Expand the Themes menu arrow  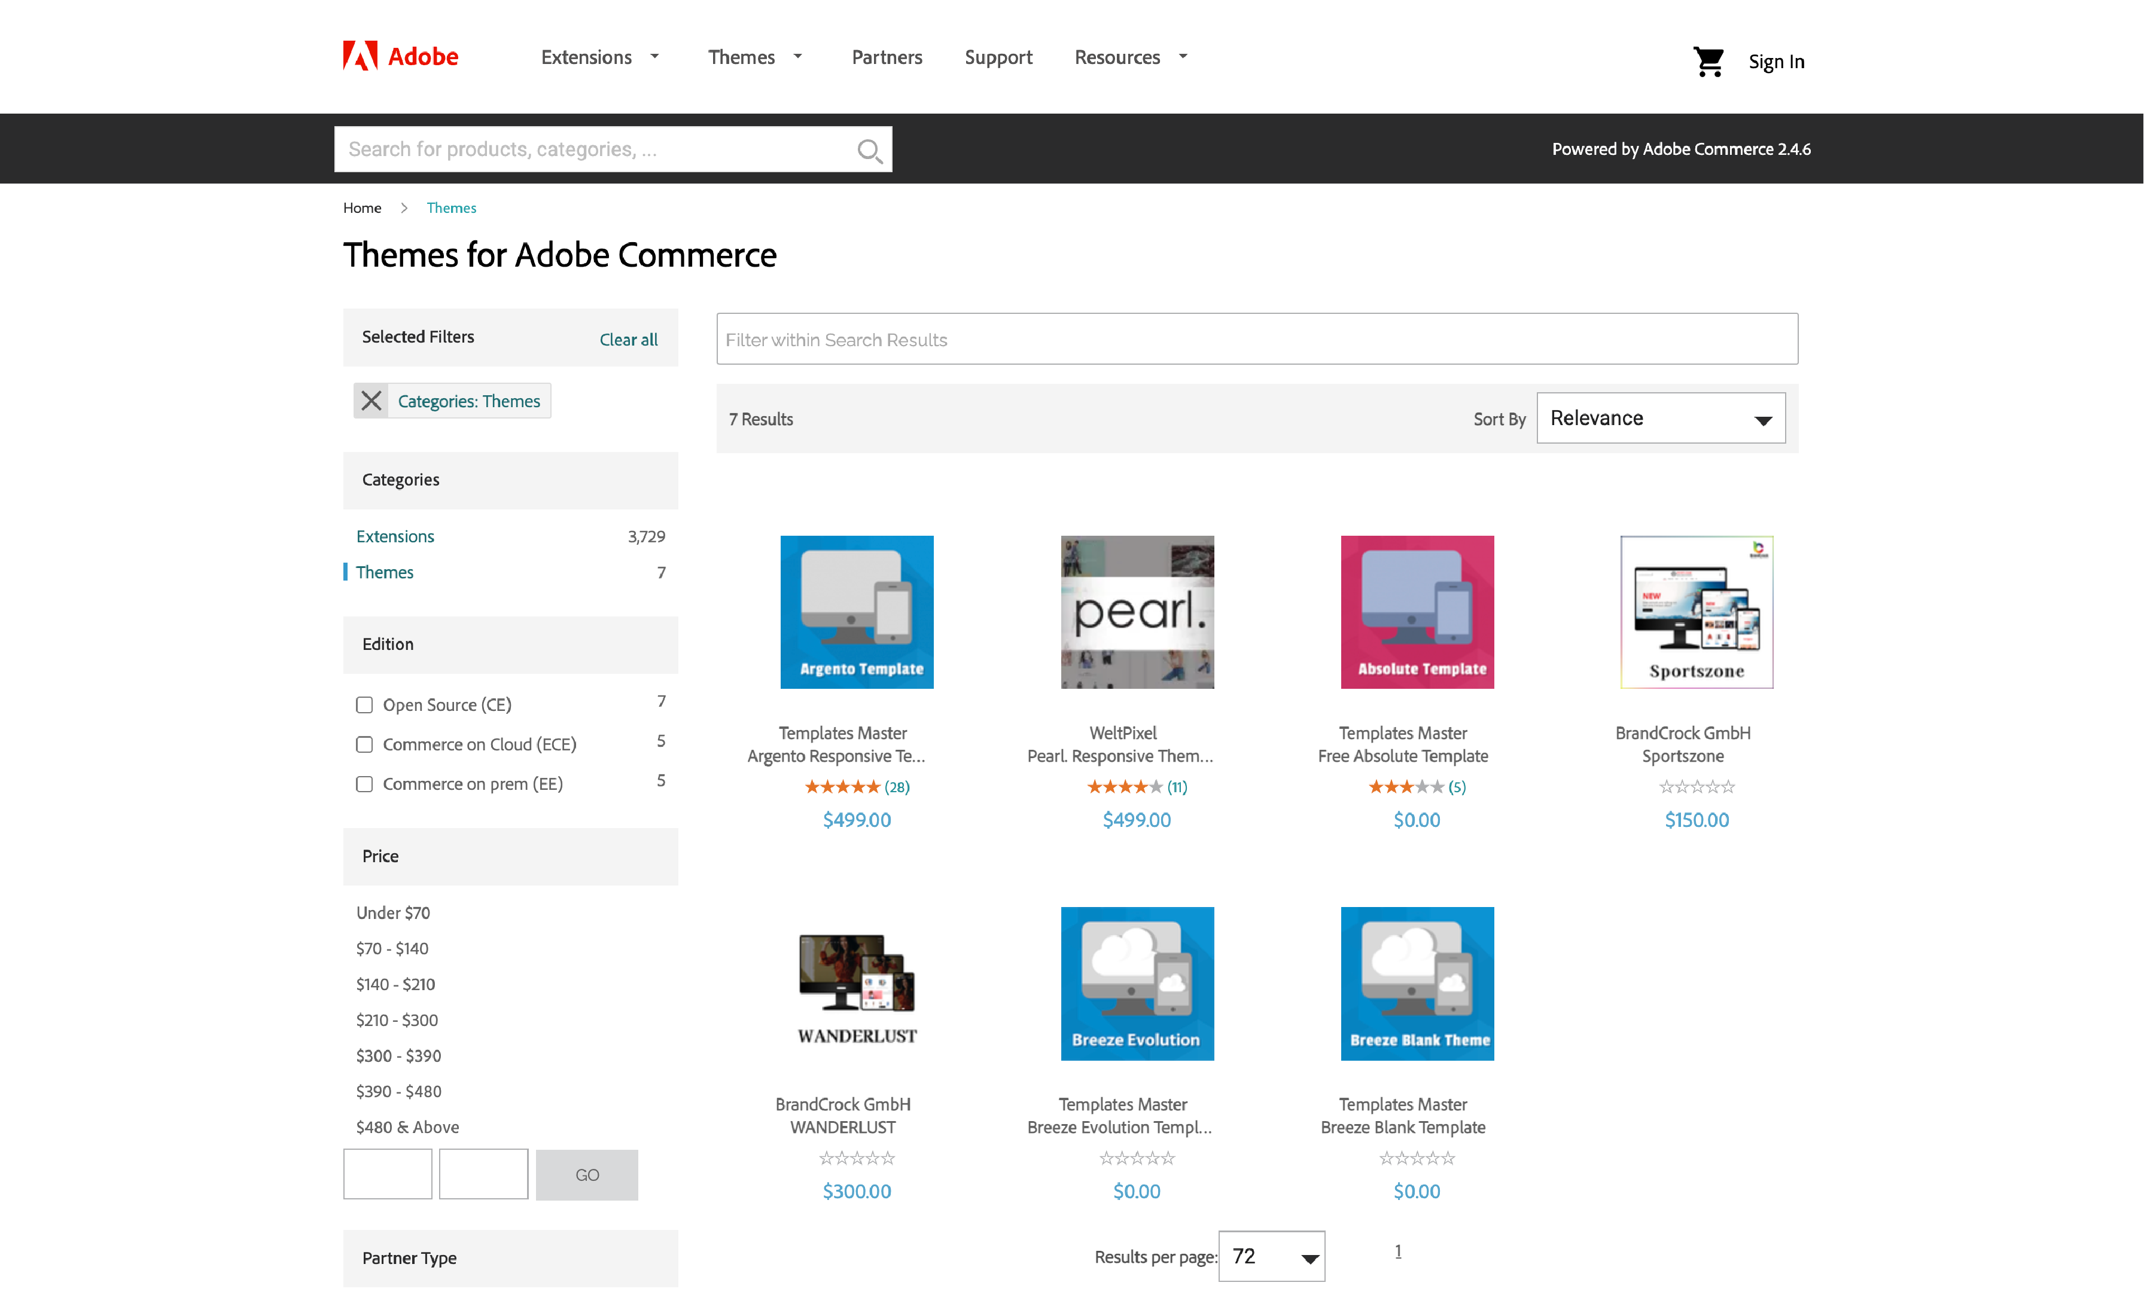(x=797, y=57)
